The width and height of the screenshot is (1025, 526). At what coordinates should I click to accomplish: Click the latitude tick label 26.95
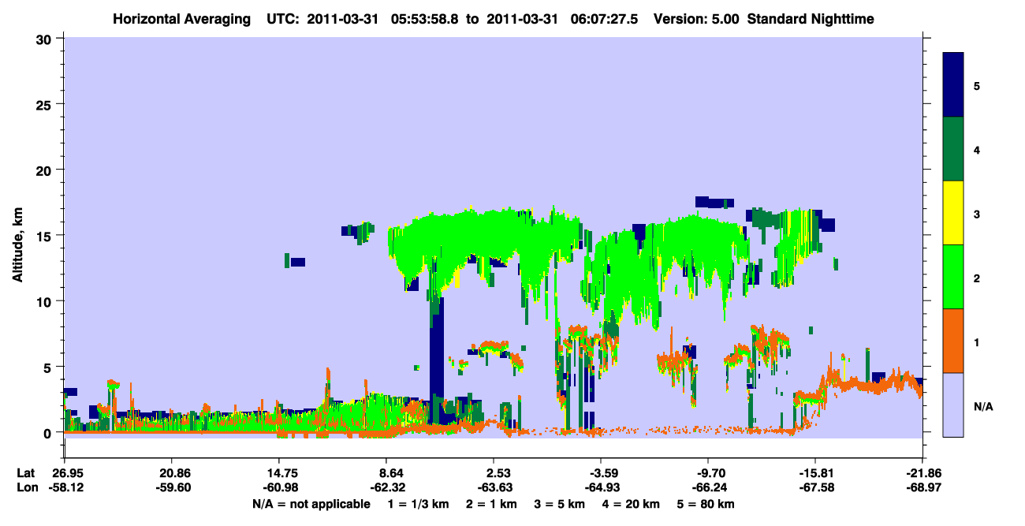point(64,472)
